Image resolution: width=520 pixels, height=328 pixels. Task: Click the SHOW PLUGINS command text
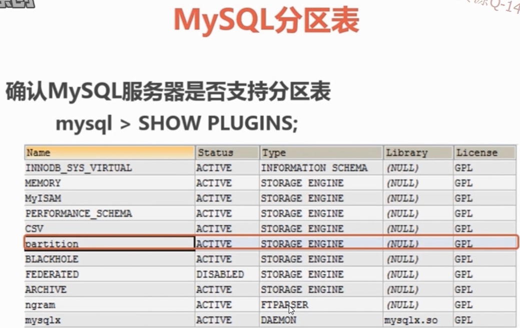pos(218,124)
